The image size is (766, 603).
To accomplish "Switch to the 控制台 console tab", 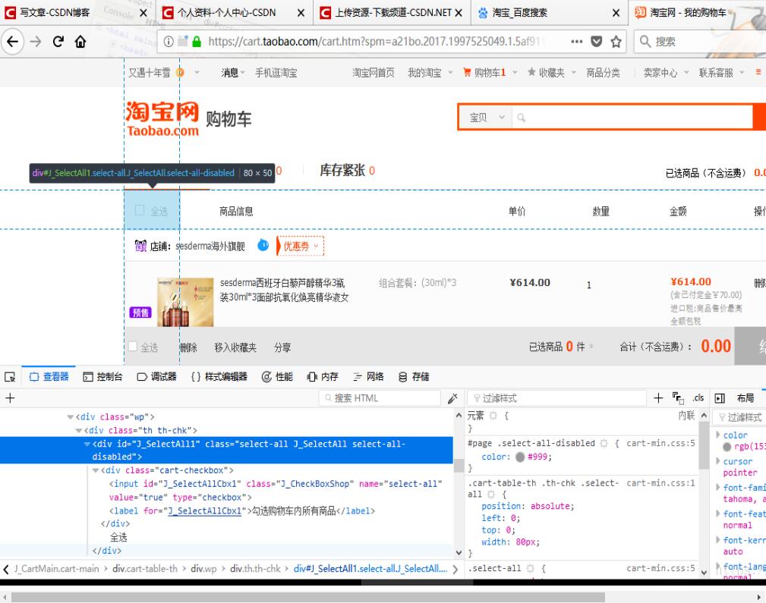I will pyautogui.click(x=102, y=377).
